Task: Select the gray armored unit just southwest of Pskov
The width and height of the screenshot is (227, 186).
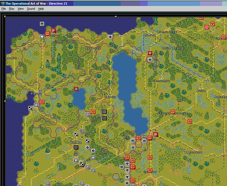Action: (x=144, y=141)
